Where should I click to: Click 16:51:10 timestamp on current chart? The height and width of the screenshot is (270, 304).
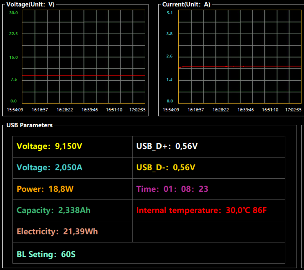tap(270, 110)
